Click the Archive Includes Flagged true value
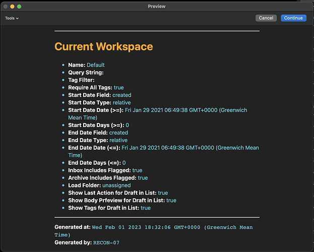The width and height of the screenshot is (314, 252). pyautogui.click(x=143, y=178)
